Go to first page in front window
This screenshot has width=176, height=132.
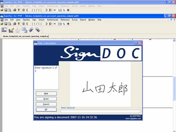point(23,24)
